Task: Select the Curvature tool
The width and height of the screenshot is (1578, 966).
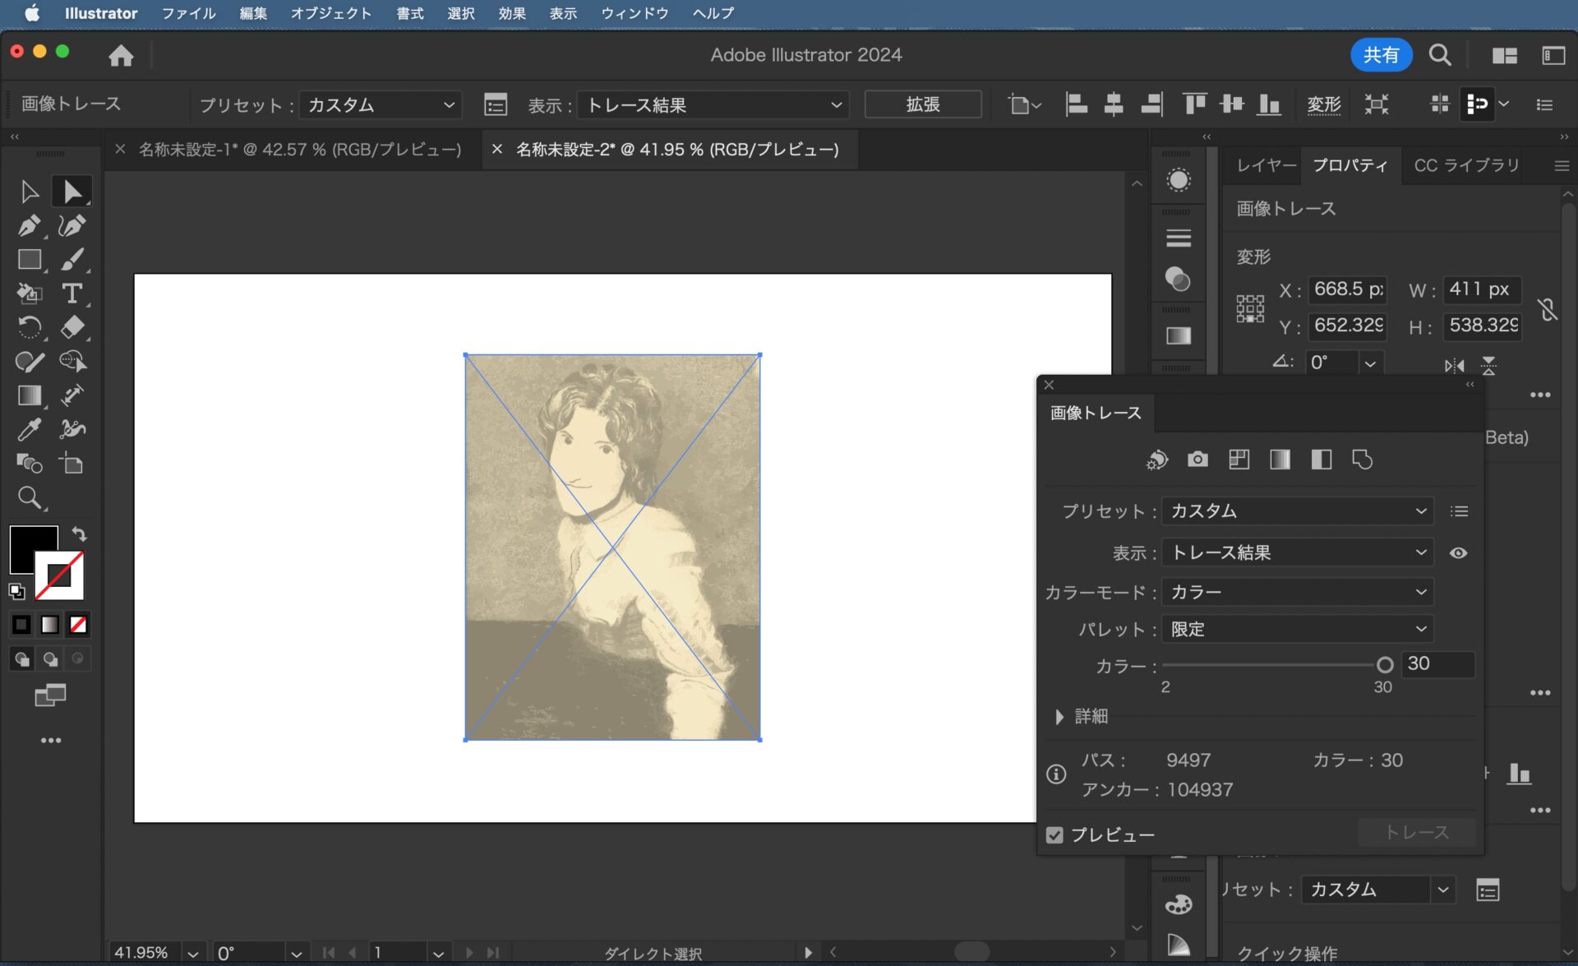Action: pyautogui.click(x=72, y=225)
